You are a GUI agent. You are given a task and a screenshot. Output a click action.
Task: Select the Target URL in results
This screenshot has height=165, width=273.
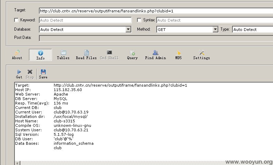pyautogui.click(x=120, y=85)
